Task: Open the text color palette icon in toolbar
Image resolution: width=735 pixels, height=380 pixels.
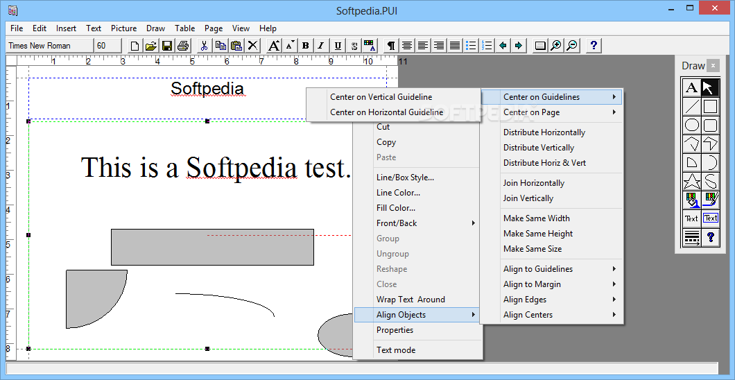Action: point(370,46)
